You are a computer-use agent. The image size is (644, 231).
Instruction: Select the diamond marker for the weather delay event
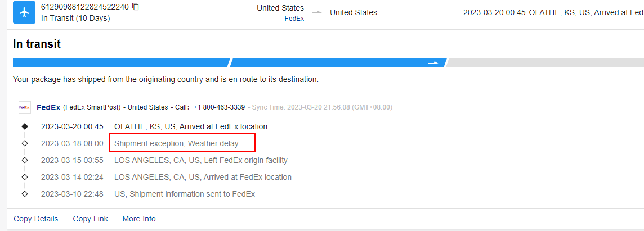click(x=25, y=143)
